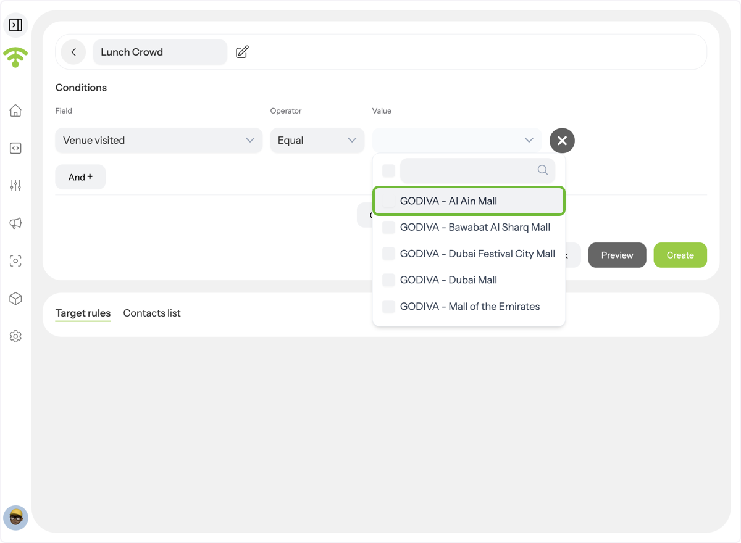Switch to Target rules tab

(83, 313)
